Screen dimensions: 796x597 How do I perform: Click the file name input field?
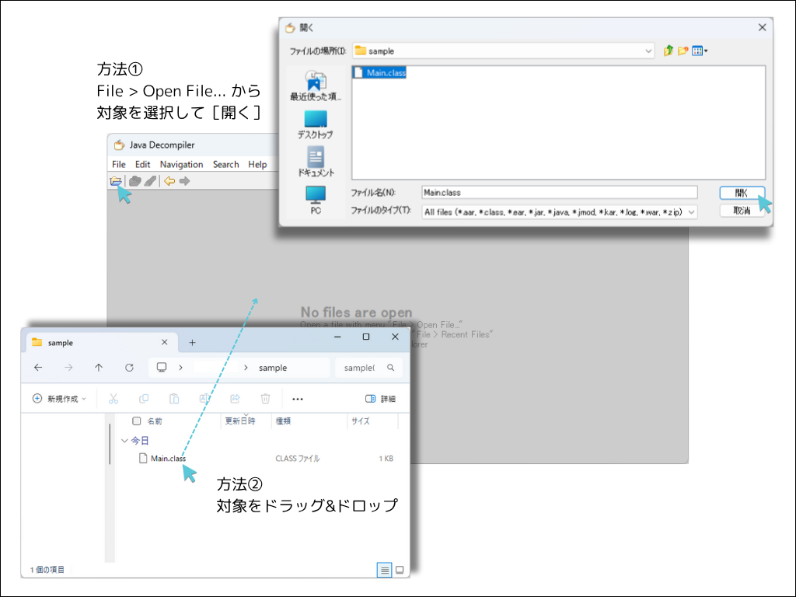pos(559,192)
